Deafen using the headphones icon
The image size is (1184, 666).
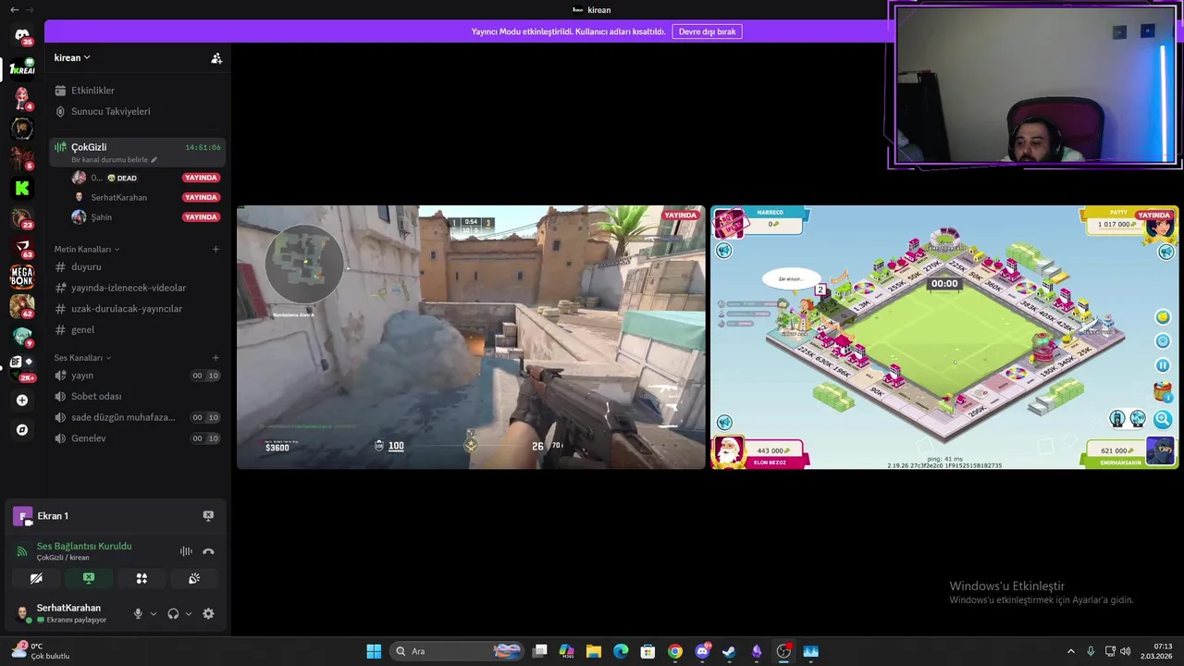[x=173, y=613]
